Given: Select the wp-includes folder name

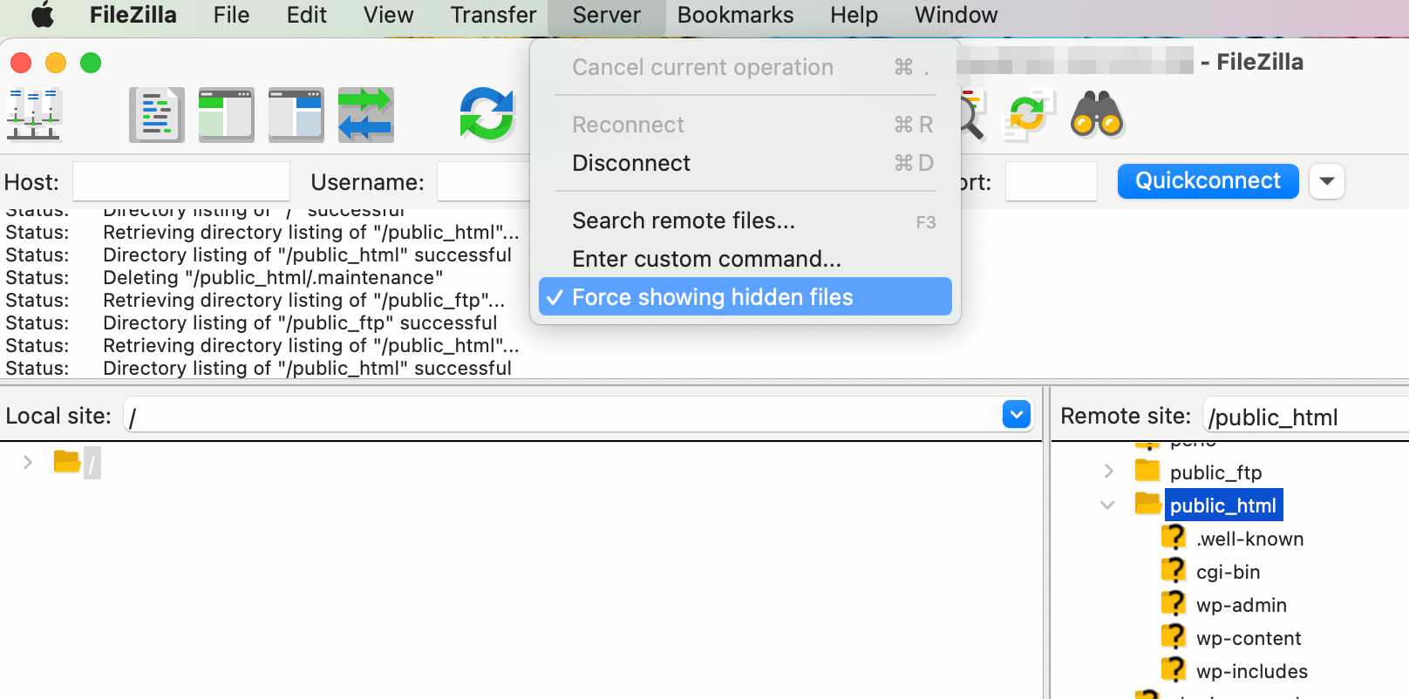Looking at the screenshot, I should (1252, 671).
